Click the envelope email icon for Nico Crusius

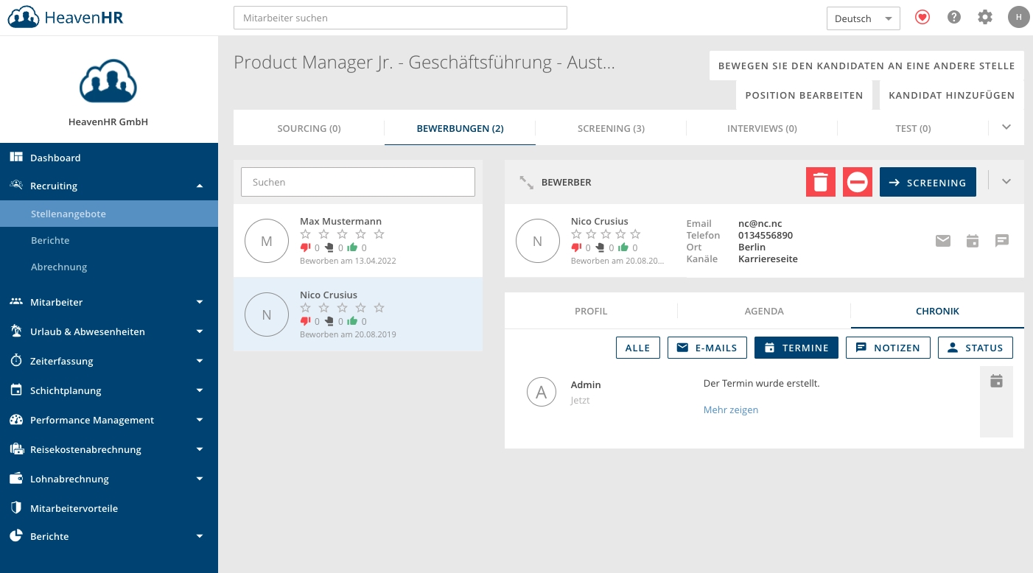943,240
